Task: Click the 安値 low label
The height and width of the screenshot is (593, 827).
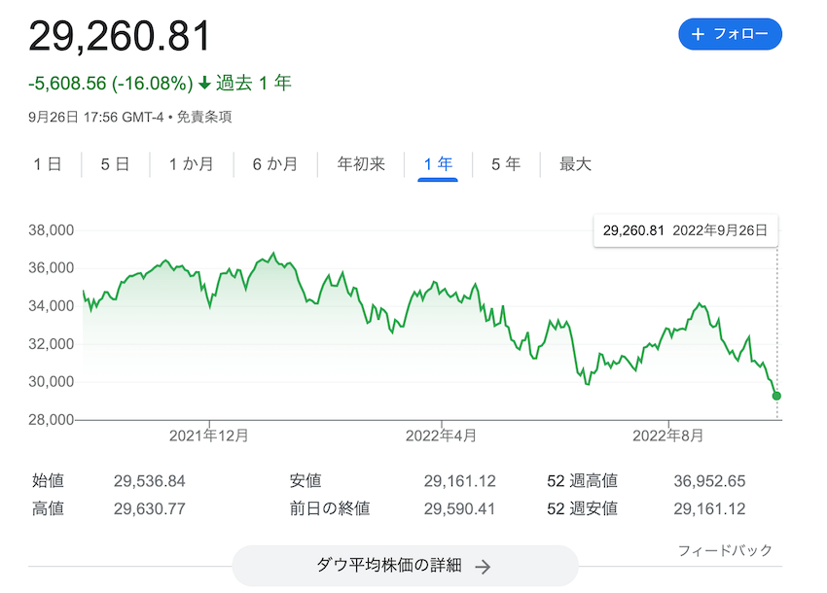Action: pyautogui.click(x=306, y=481)
